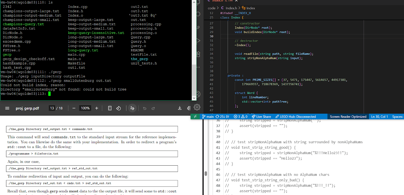404x195 pixels.
Task: Go to line via Ln 30, Col 1
Action: tap(379, 117)
